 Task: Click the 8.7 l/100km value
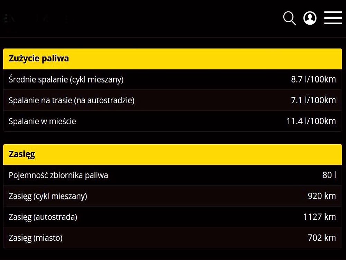[x=313, y=79]
